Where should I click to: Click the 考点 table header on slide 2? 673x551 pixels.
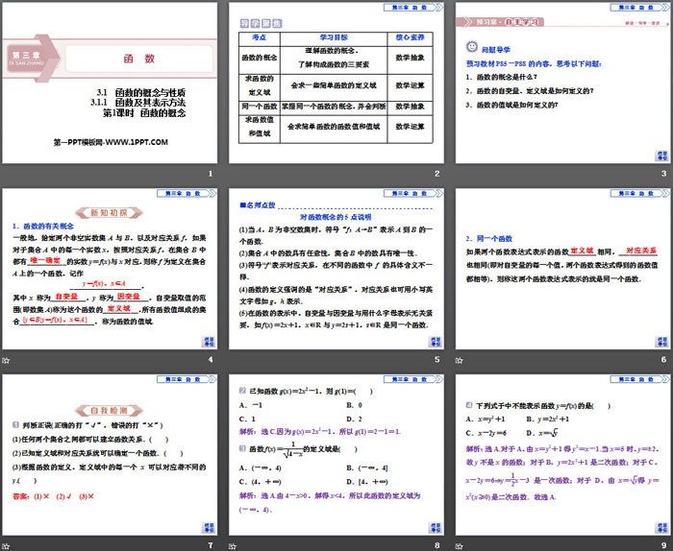[x=260, y=37]
